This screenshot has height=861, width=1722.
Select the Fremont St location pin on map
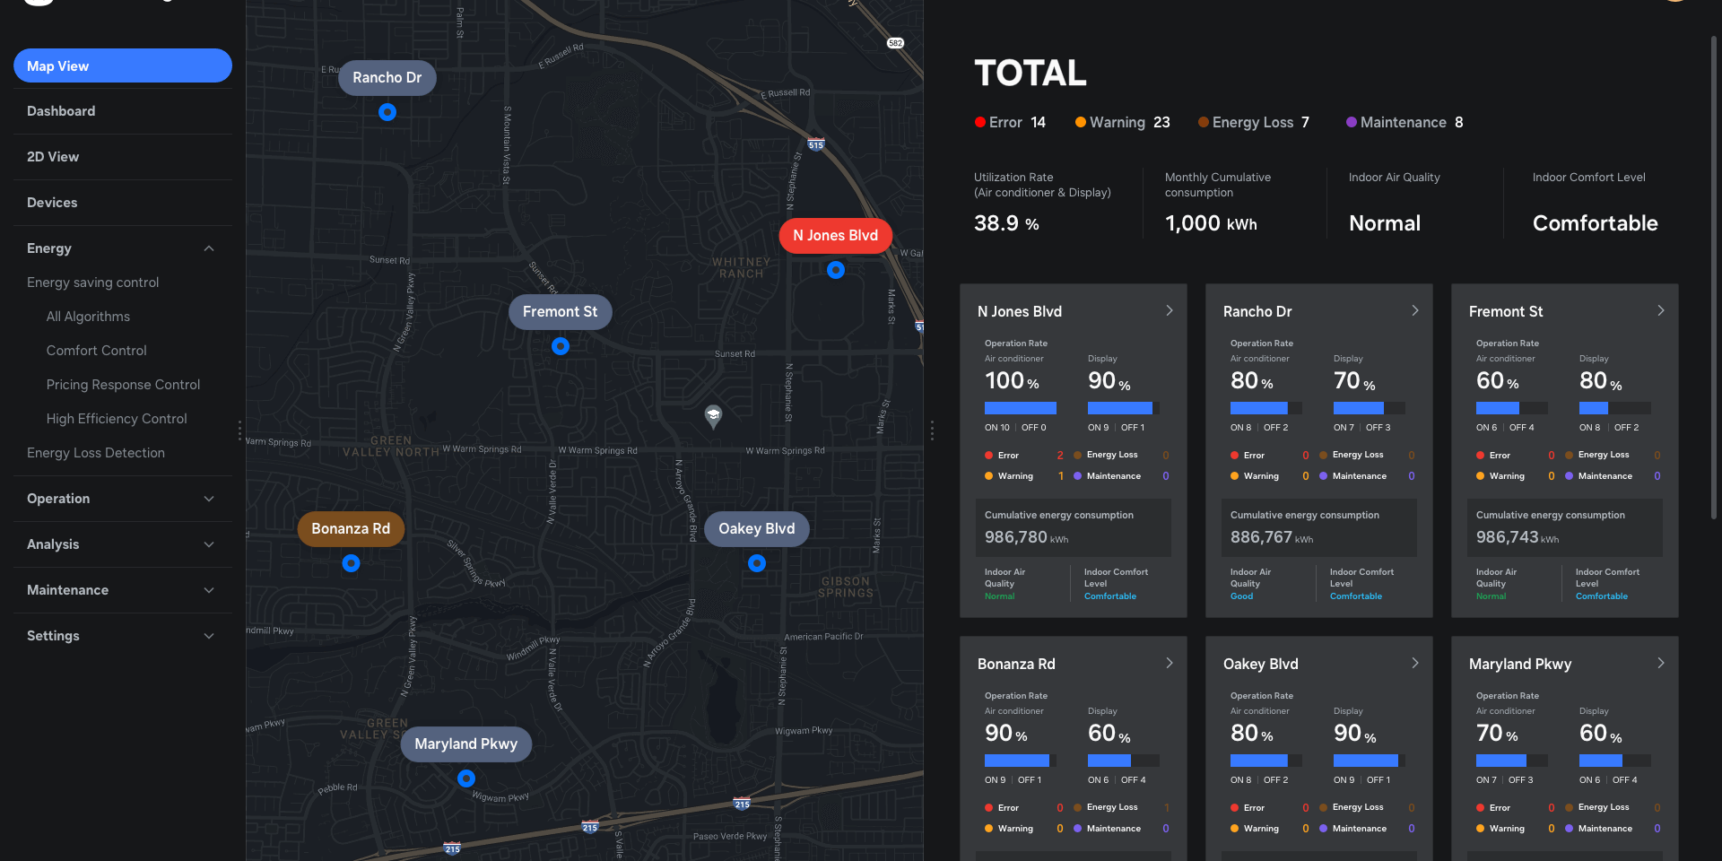click(x=561, y=346)
